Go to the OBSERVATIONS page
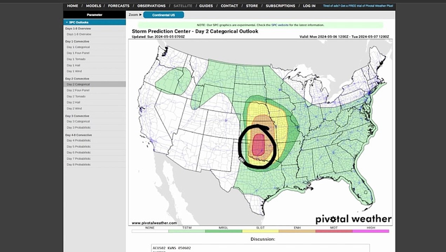Image resolution: width=446 pixels, height=252 pixels. tap(151, 6)
